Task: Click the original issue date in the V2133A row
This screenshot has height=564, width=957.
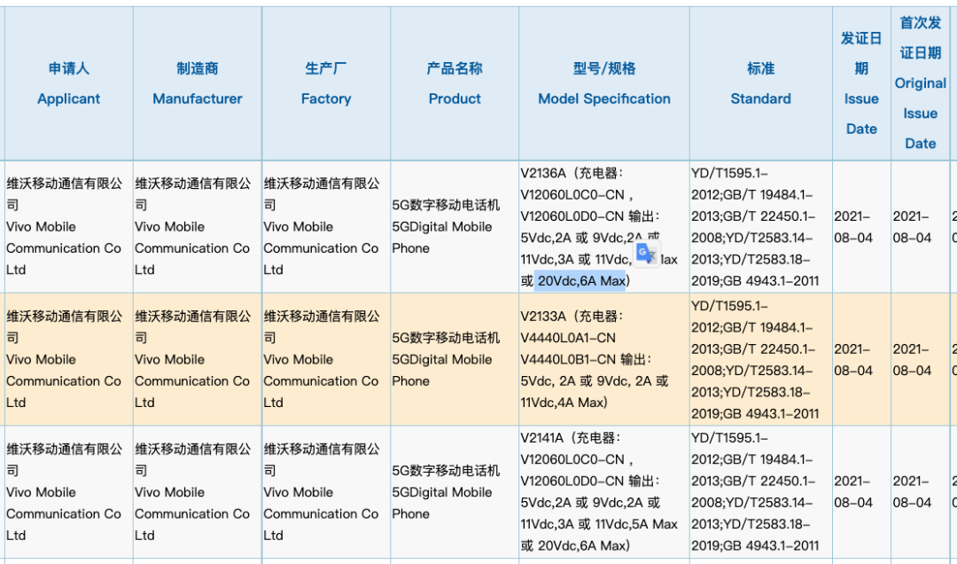Action: (x=921, y=359)
